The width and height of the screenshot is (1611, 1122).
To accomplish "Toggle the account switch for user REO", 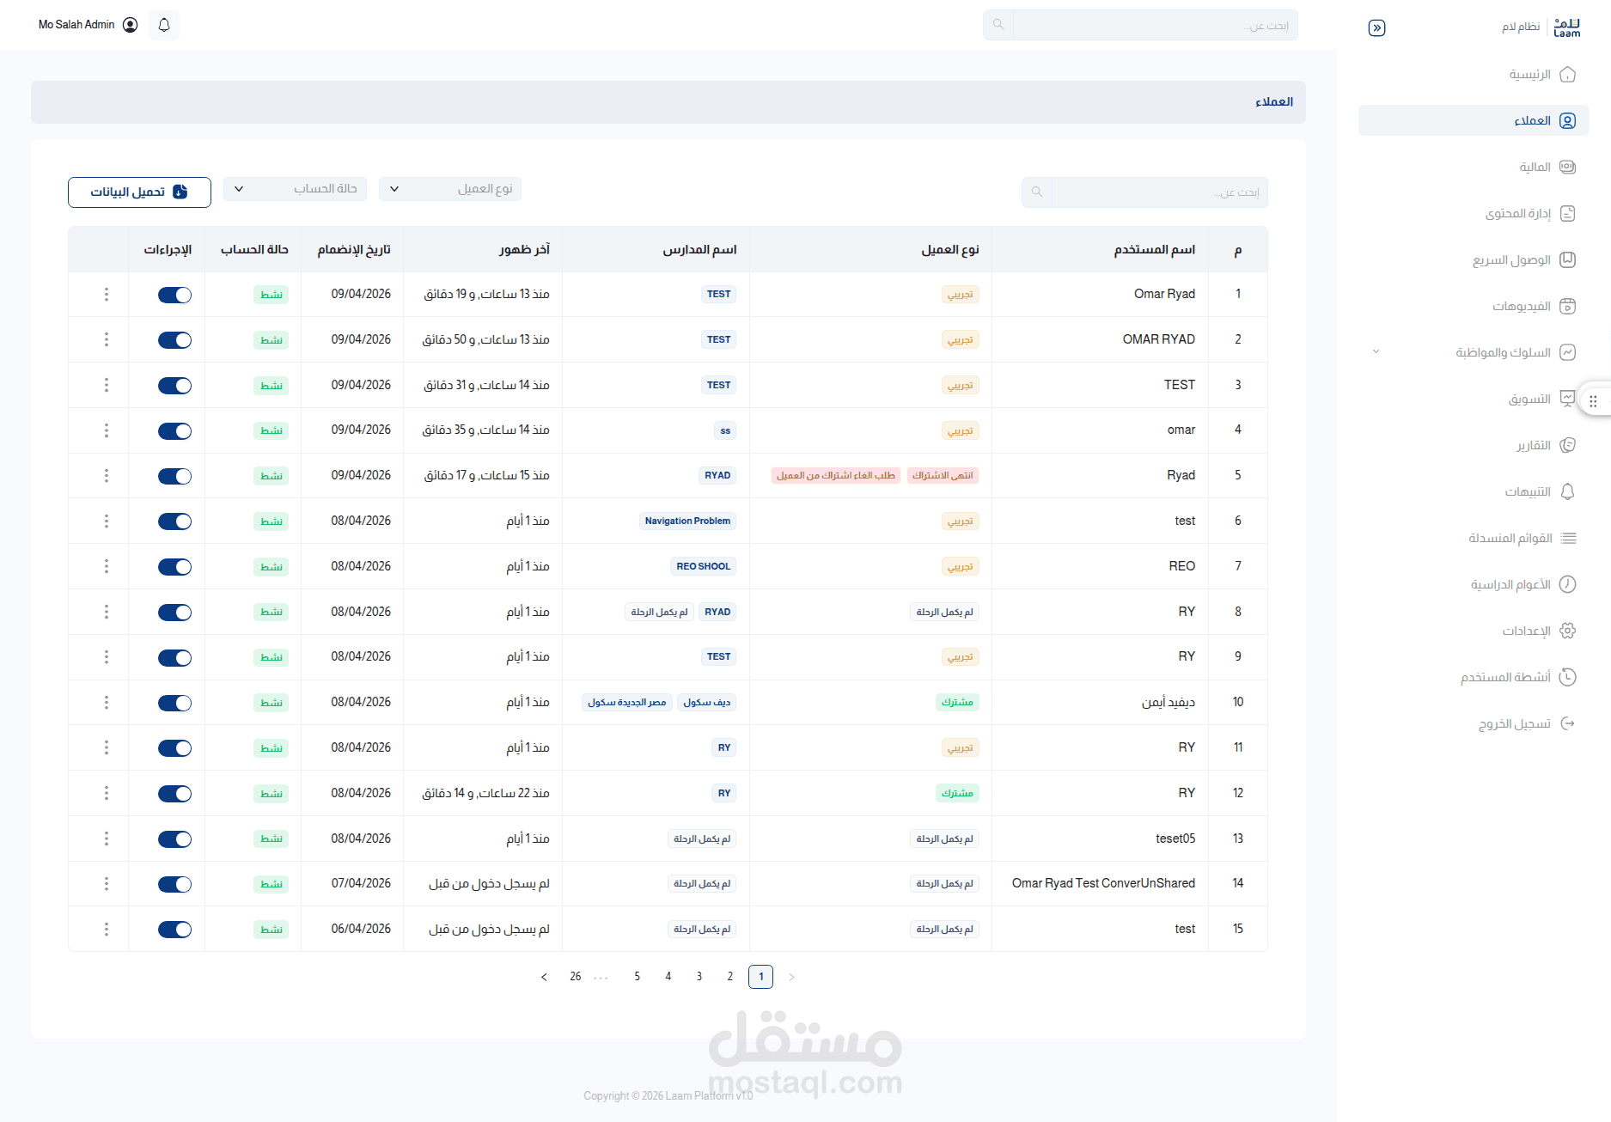I will pos(174,567).
